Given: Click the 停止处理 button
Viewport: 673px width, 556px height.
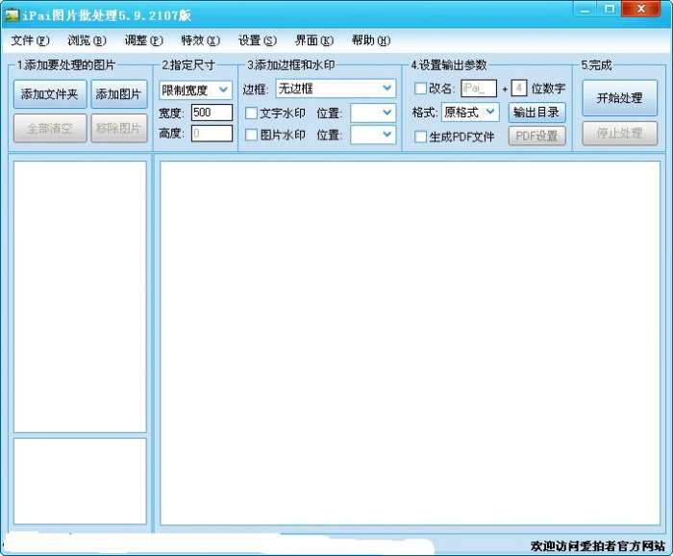Looking at the screenshot, I should 619,133.
